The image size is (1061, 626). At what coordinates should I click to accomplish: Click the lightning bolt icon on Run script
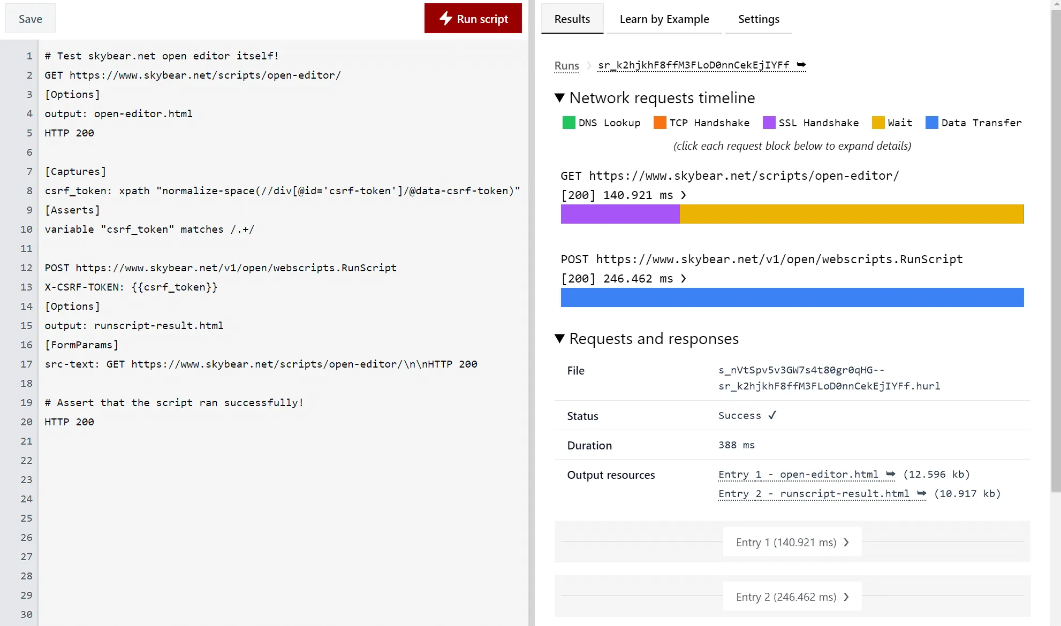(x=445, y=18)
